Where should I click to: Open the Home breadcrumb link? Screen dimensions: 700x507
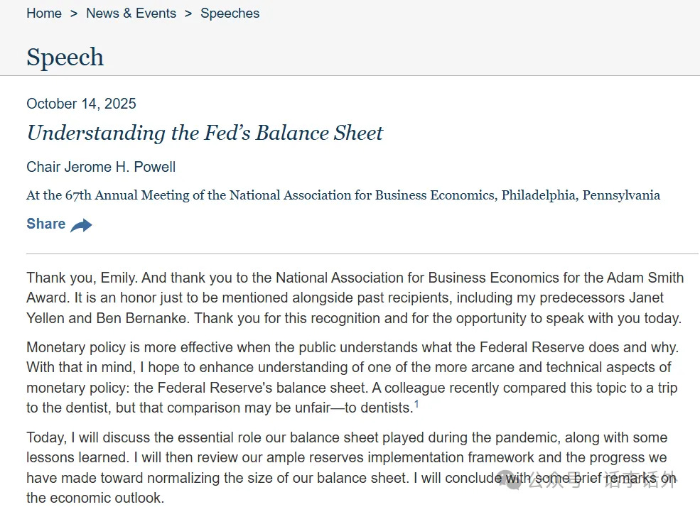44,13
